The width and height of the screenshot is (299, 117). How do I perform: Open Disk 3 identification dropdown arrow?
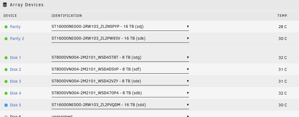point(188,81)
